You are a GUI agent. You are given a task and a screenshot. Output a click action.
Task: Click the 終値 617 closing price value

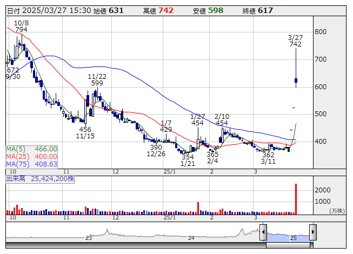[258, 11]
